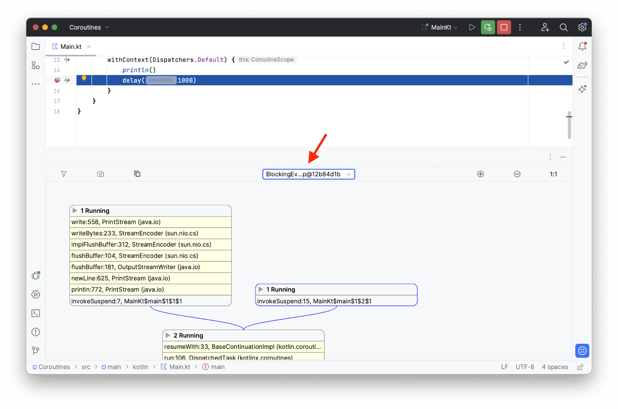
Task: Capture a screenshot of the coroutine graph
Action: (x=100, y=174)
